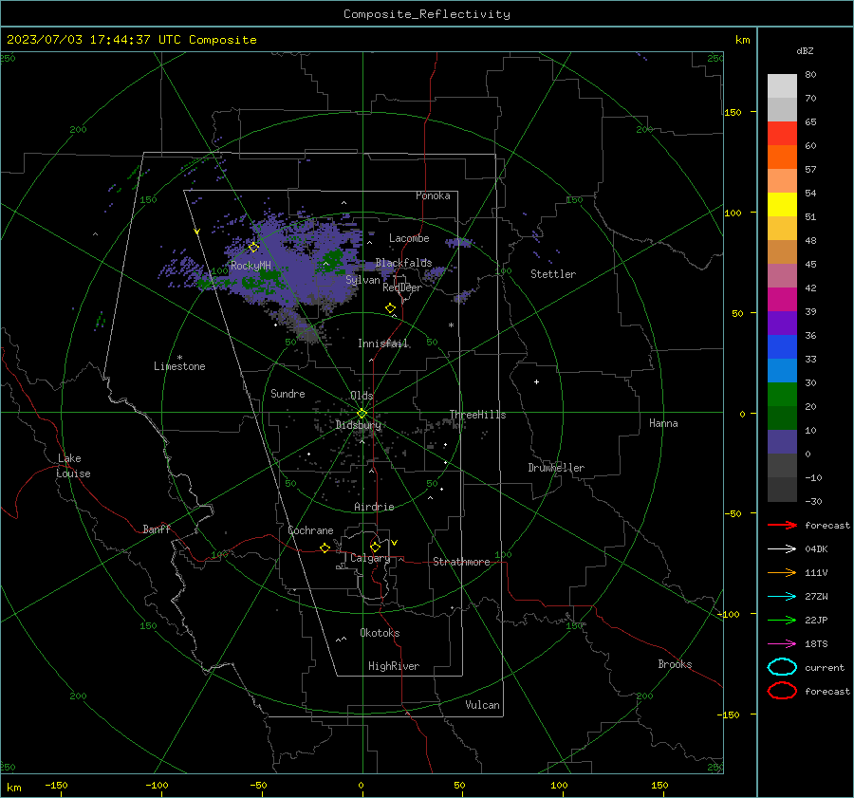This screenshot has height=798, width=854.
Task: Select the Okotoks town label
Action: pos(380,633)
